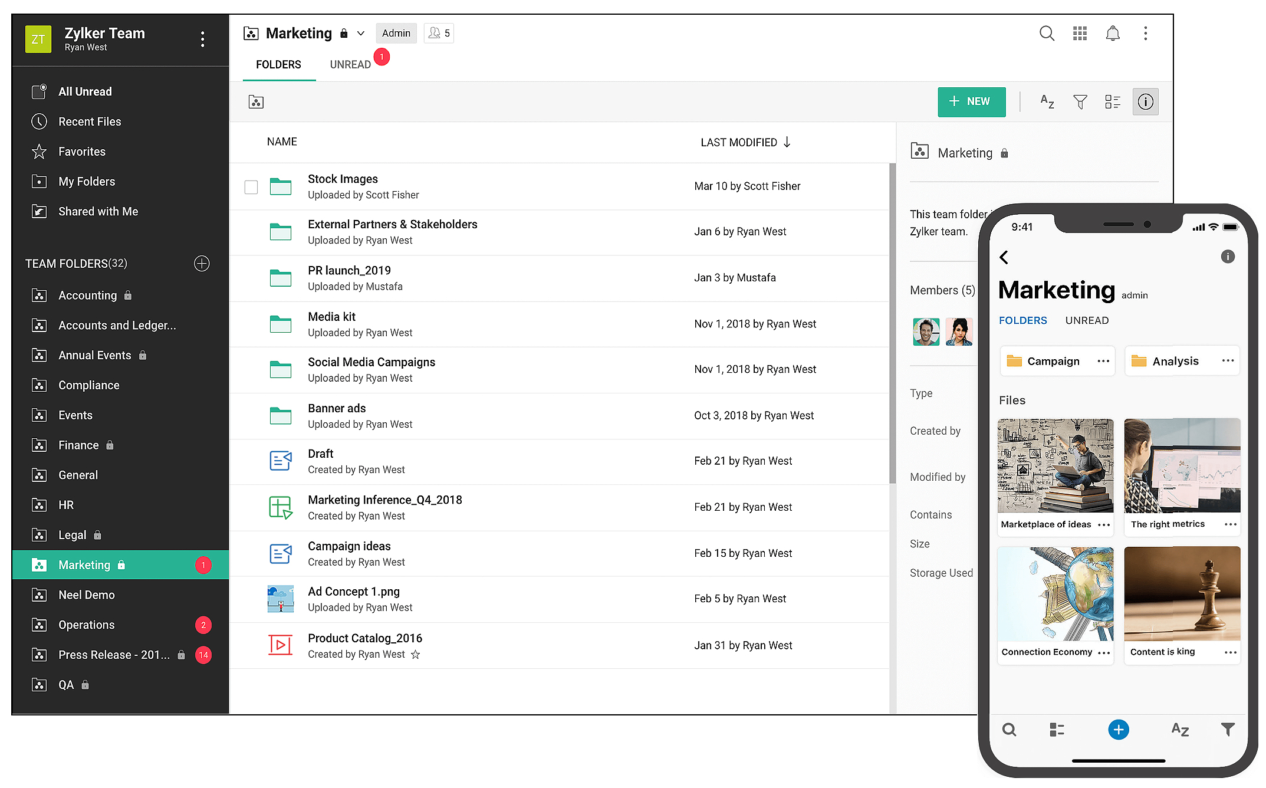The height and width of the screenshot is (788, 1266).
Task: Expand the Marketing folder title dropdown arrow
Action: 361,34
